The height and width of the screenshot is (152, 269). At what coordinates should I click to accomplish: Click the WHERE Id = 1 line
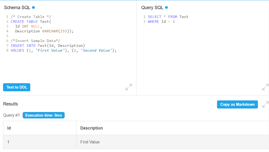pos(161,21)
